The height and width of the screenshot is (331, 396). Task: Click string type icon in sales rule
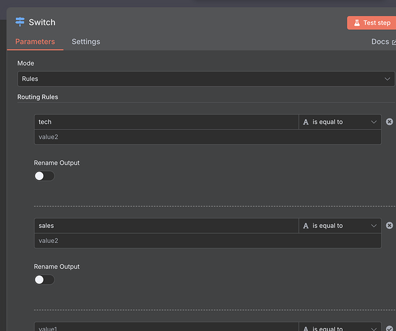coord(306,226)
